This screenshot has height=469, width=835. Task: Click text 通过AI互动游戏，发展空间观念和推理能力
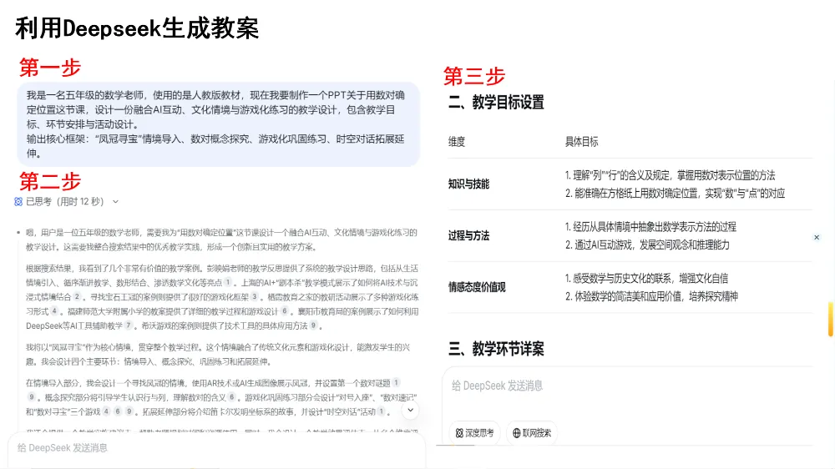pyautogui.click(x=652, y=245)
